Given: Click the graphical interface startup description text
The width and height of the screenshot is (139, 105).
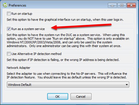Looking at the screenshot, I should click(65, 20).
